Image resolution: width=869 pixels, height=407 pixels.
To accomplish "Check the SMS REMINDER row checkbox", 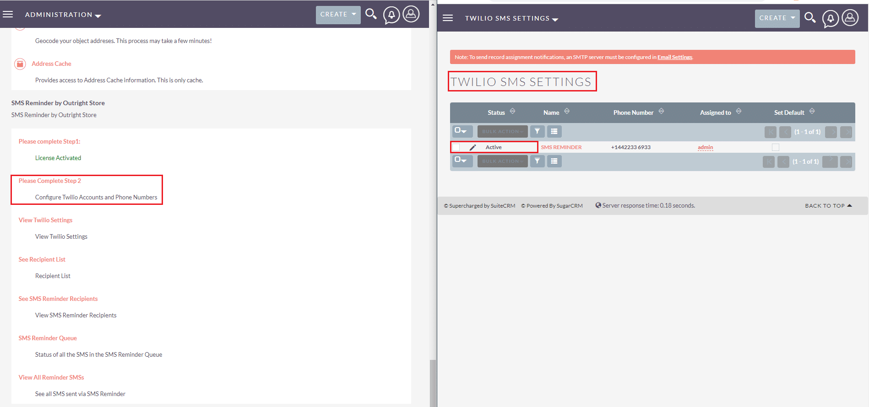I will tap(456, 147).
